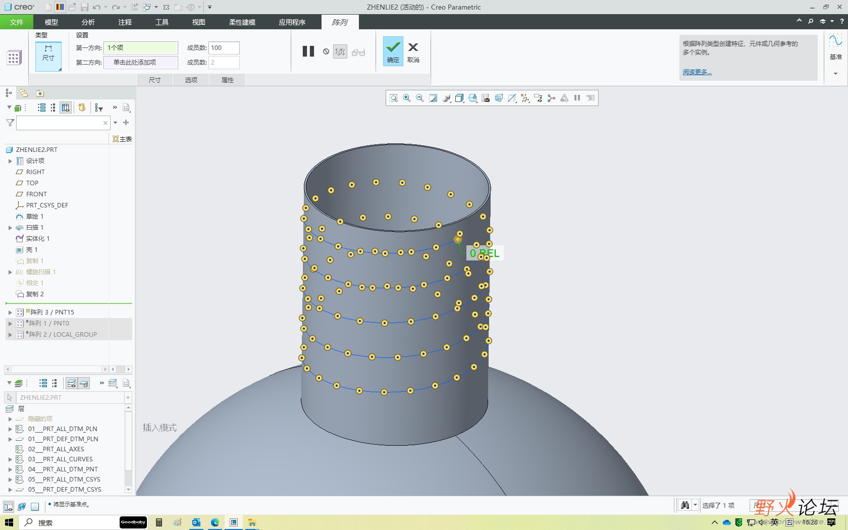The width and height of the screenshot is (848, 530).
Task: Click the zoom out icon
Action: click(420, 98)
